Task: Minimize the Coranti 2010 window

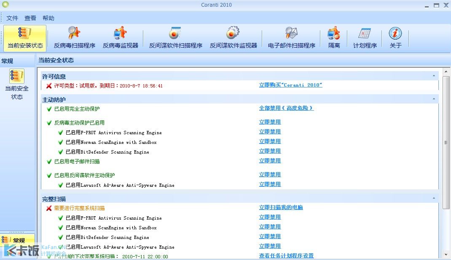Action: [427, 6]
